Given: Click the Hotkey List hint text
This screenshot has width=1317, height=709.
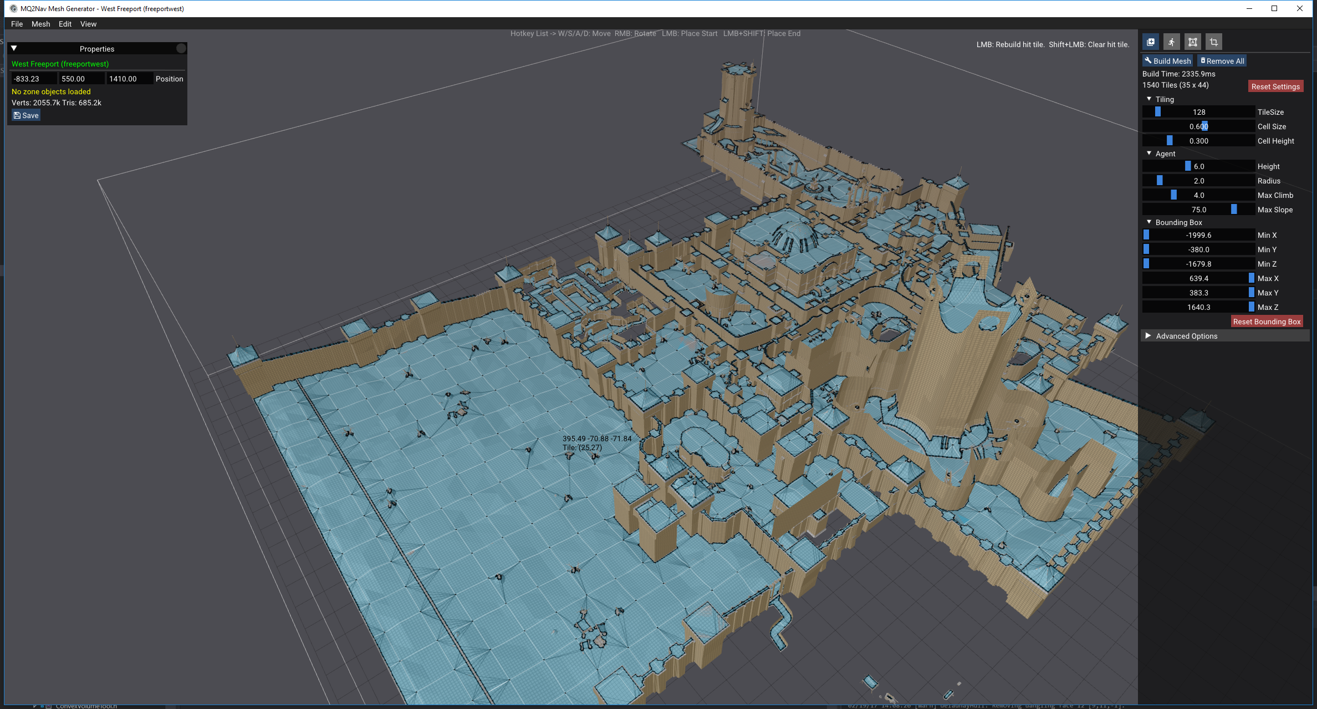Looking at the screenshot, I should click(655, 33).
